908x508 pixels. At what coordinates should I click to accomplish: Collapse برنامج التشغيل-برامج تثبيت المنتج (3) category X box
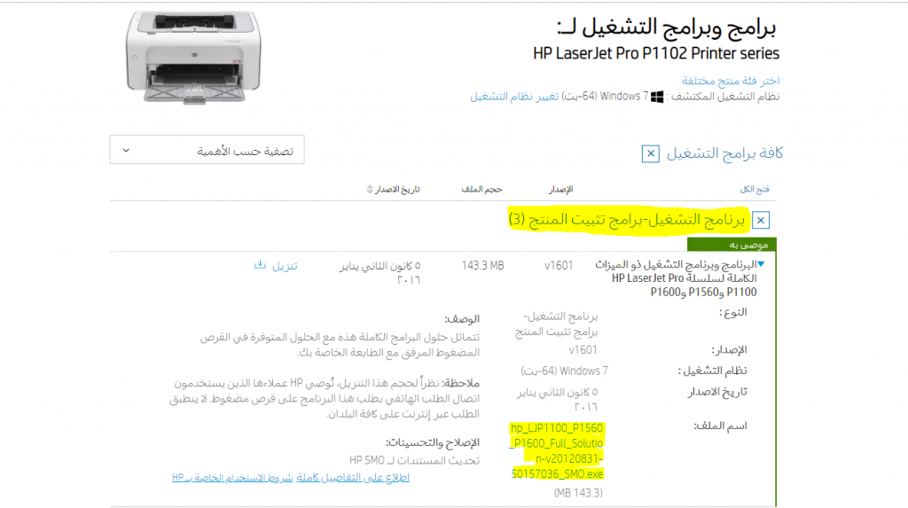(760, 220)
